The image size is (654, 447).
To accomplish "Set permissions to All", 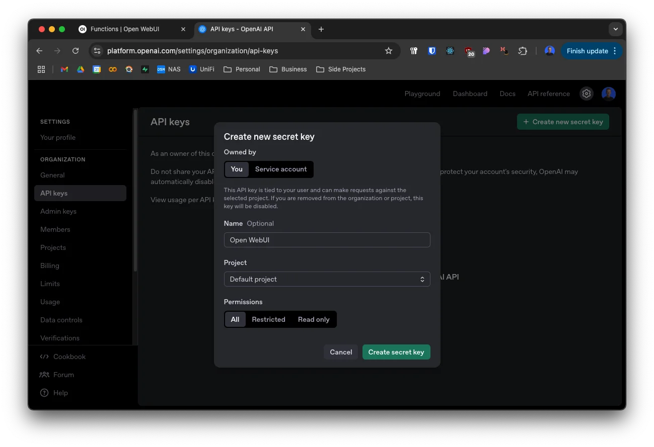I will 235,319.
